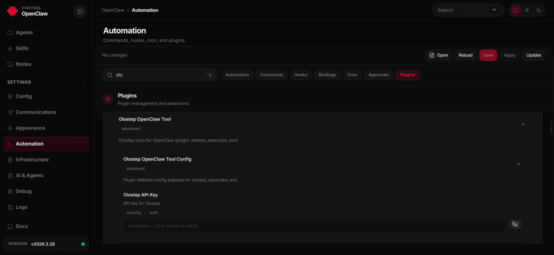Click the OpenClaw breadcrumb link

(x=113, y=10)
